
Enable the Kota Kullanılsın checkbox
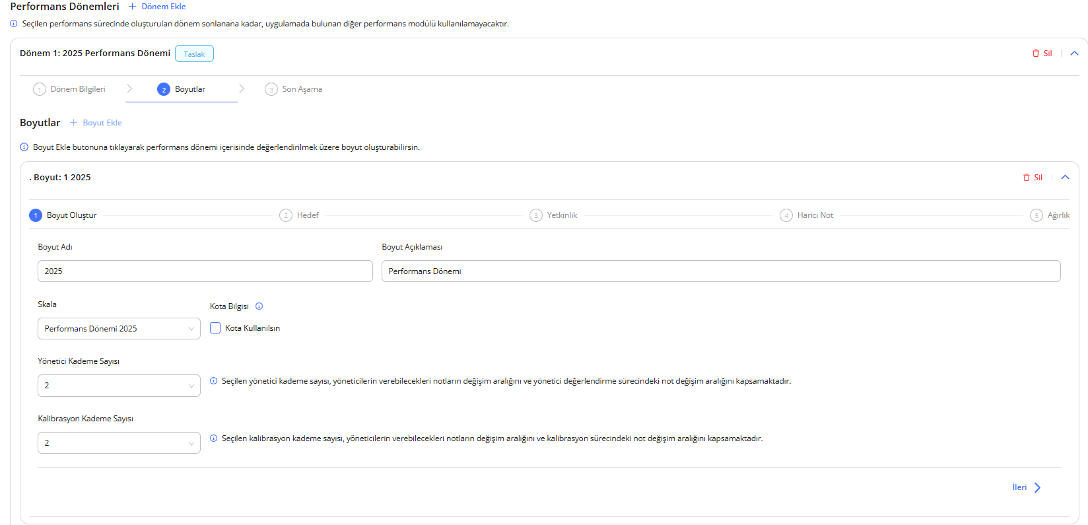[x=215, y=328]
